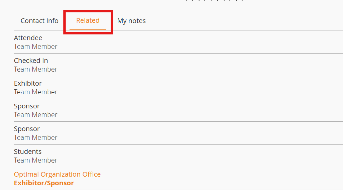The height and width of the screenshot is (190, 343).
Task: Click Team Member under second Sponsor
Action: (x=35, y=137)
